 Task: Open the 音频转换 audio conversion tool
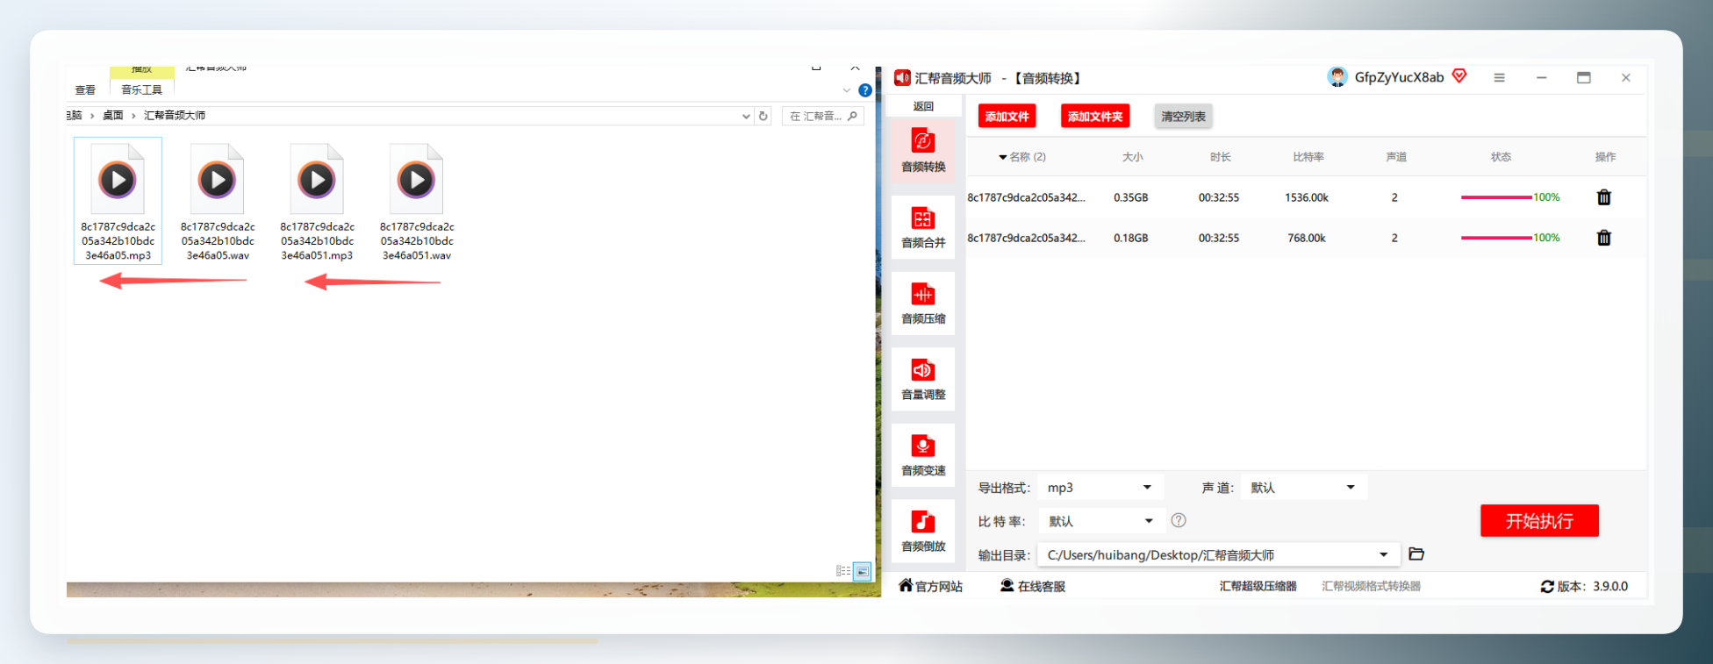pyautogui.click(x=923, y=150)
